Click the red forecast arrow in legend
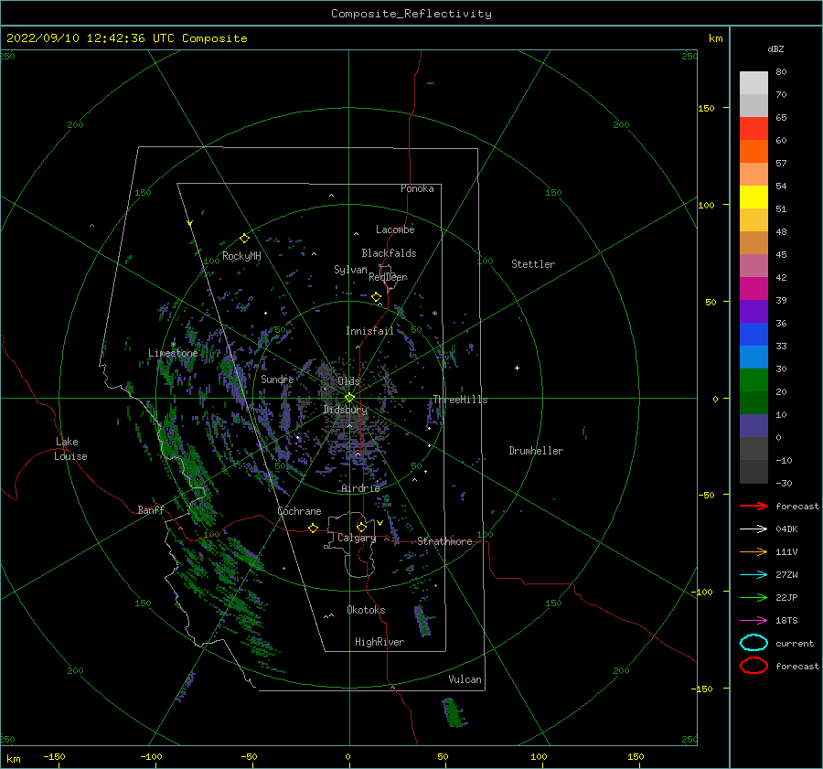The width and height of the screenshot is (823, 769). (x=754, y=506)
